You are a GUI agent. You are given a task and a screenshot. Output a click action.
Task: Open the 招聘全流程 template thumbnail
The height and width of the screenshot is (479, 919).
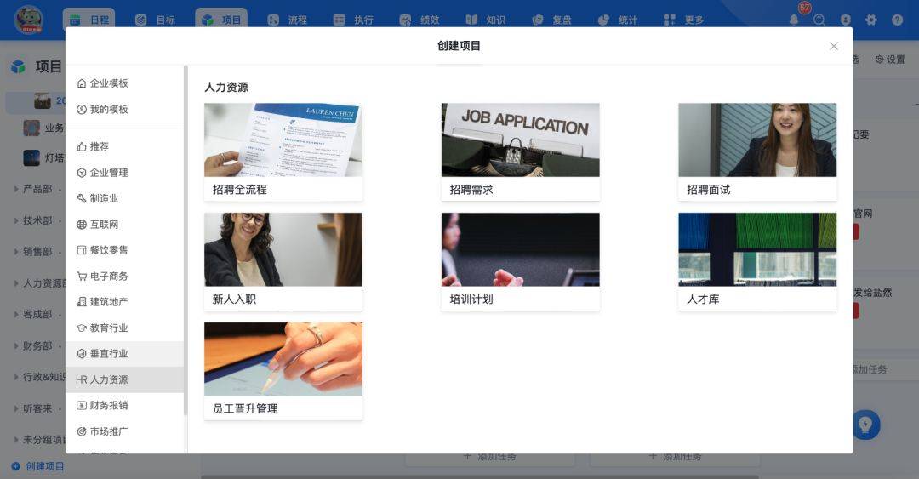(x=283, y=140)
